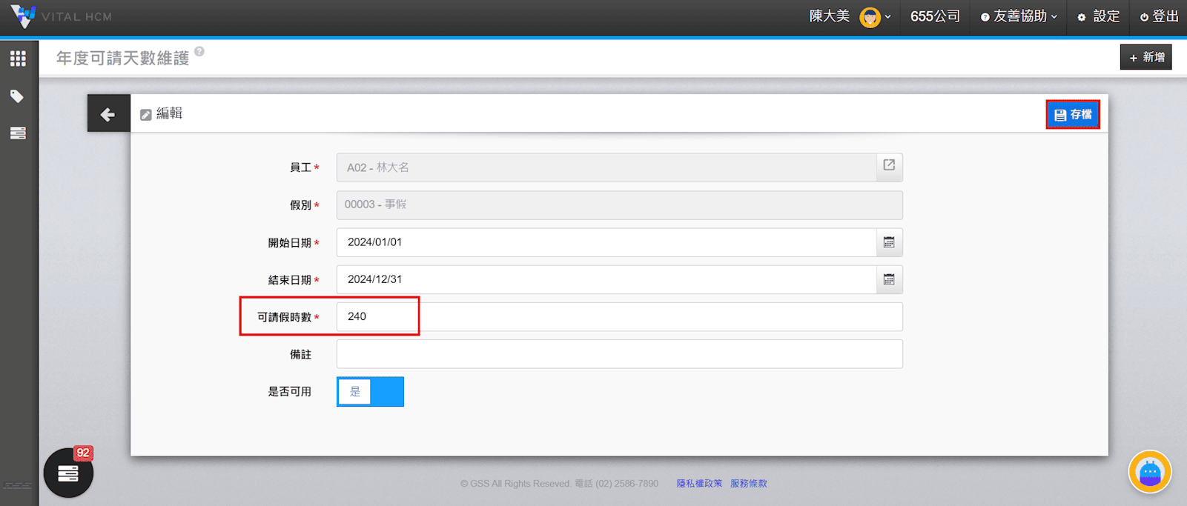Click into the 備註 text field
The image size is (1187, 506).
[619, 354]
